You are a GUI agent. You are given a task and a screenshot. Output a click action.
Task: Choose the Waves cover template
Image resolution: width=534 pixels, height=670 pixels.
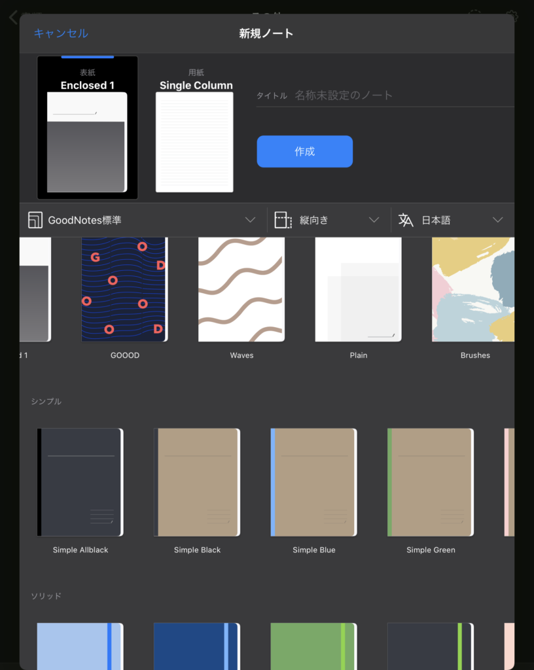coord(241,289)
